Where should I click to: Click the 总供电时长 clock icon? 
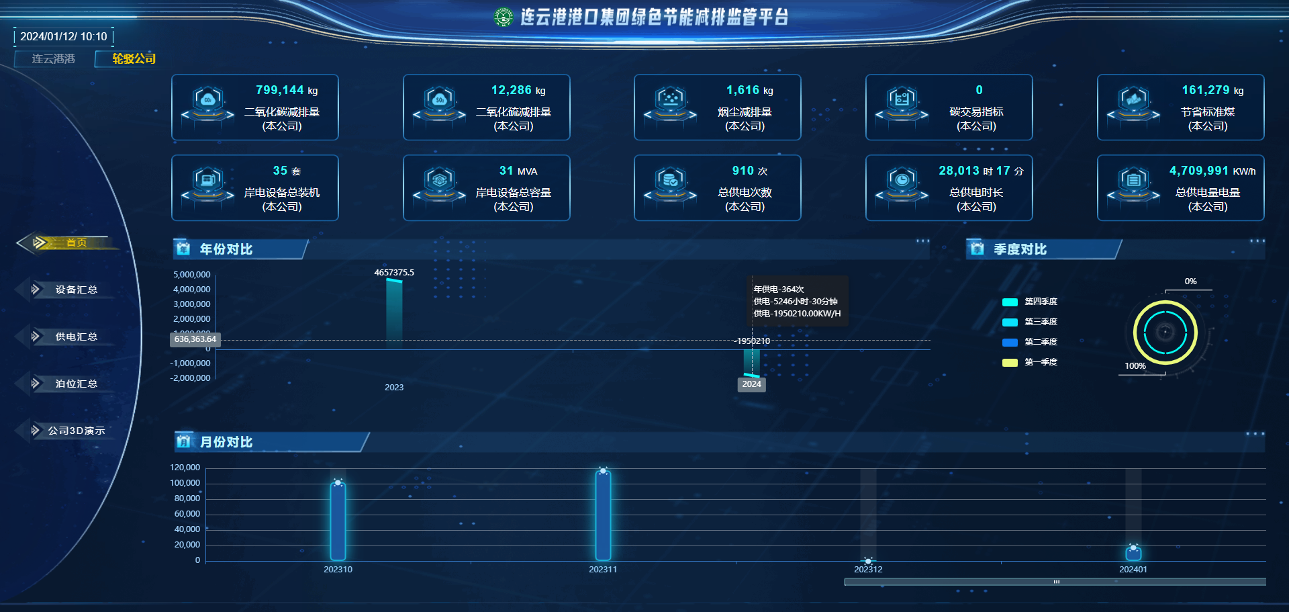point(902,187)
